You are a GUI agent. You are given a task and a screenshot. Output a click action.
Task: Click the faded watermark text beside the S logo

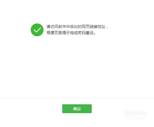[139, 113]
